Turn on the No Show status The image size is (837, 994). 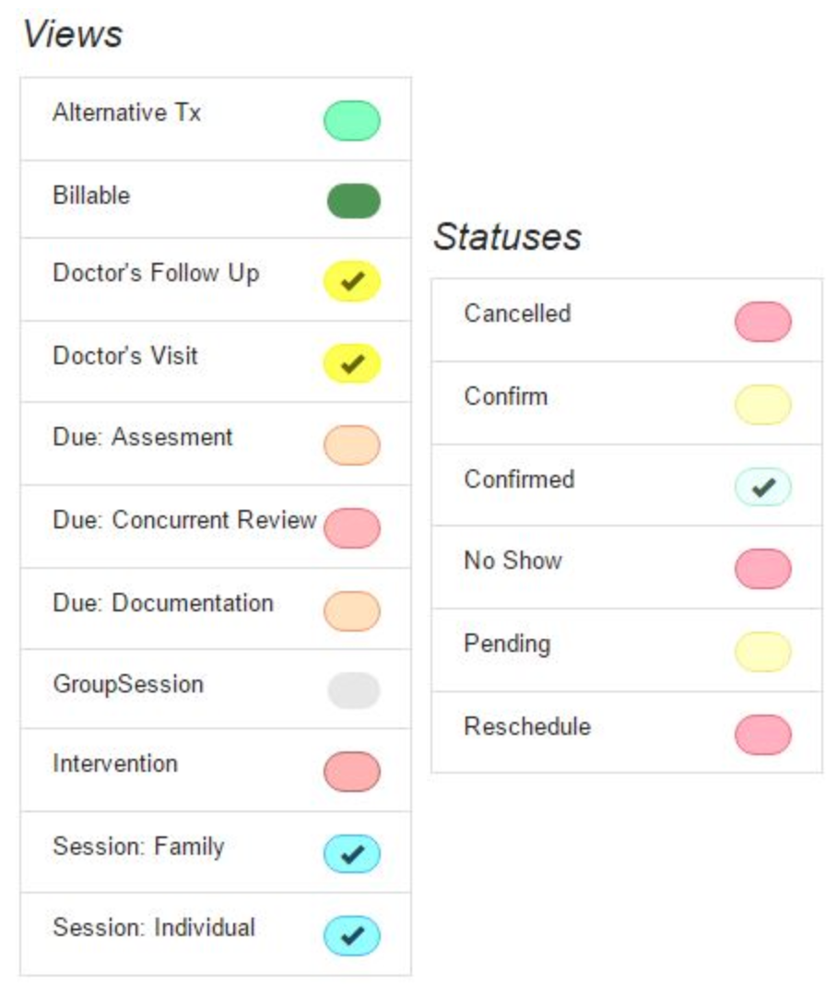762,568
